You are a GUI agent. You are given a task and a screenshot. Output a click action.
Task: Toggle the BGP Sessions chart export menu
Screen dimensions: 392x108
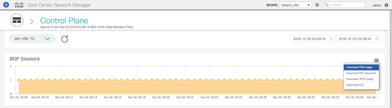click(376, 61)
